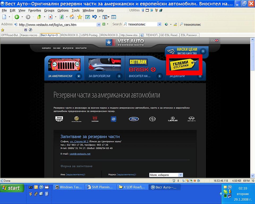This screenshot has height=204, width=255.
Task: Open the ул. Струма № 2 address link
Action: click(79, 141)
